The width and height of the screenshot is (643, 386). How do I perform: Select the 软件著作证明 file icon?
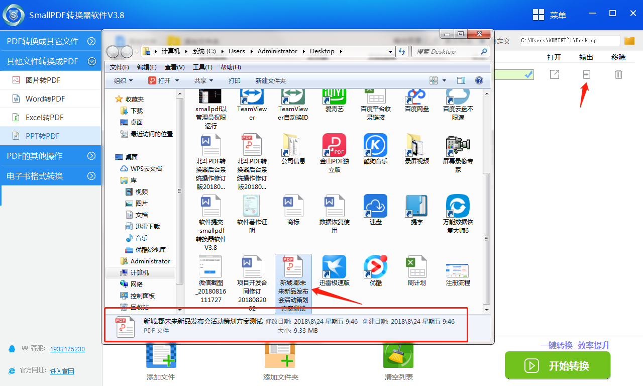click(x=252, y=214)
